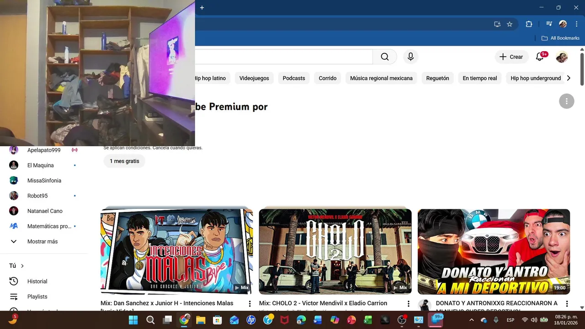Click the YouTube search input field
The image size is (585, 329).
click(284, 57)
